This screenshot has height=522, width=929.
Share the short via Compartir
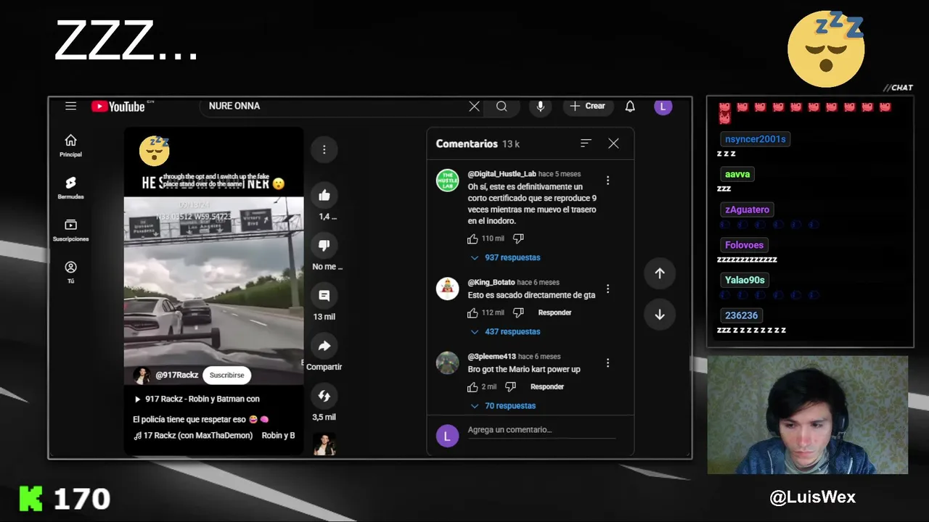click(x=324, y=346)
